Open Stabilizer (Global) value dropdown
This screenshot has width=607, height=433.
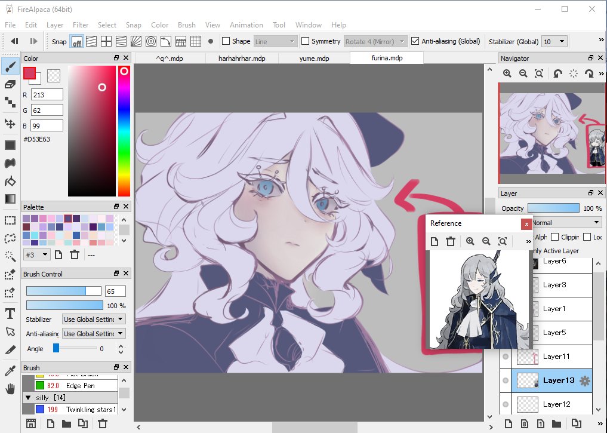coord(554,41)
